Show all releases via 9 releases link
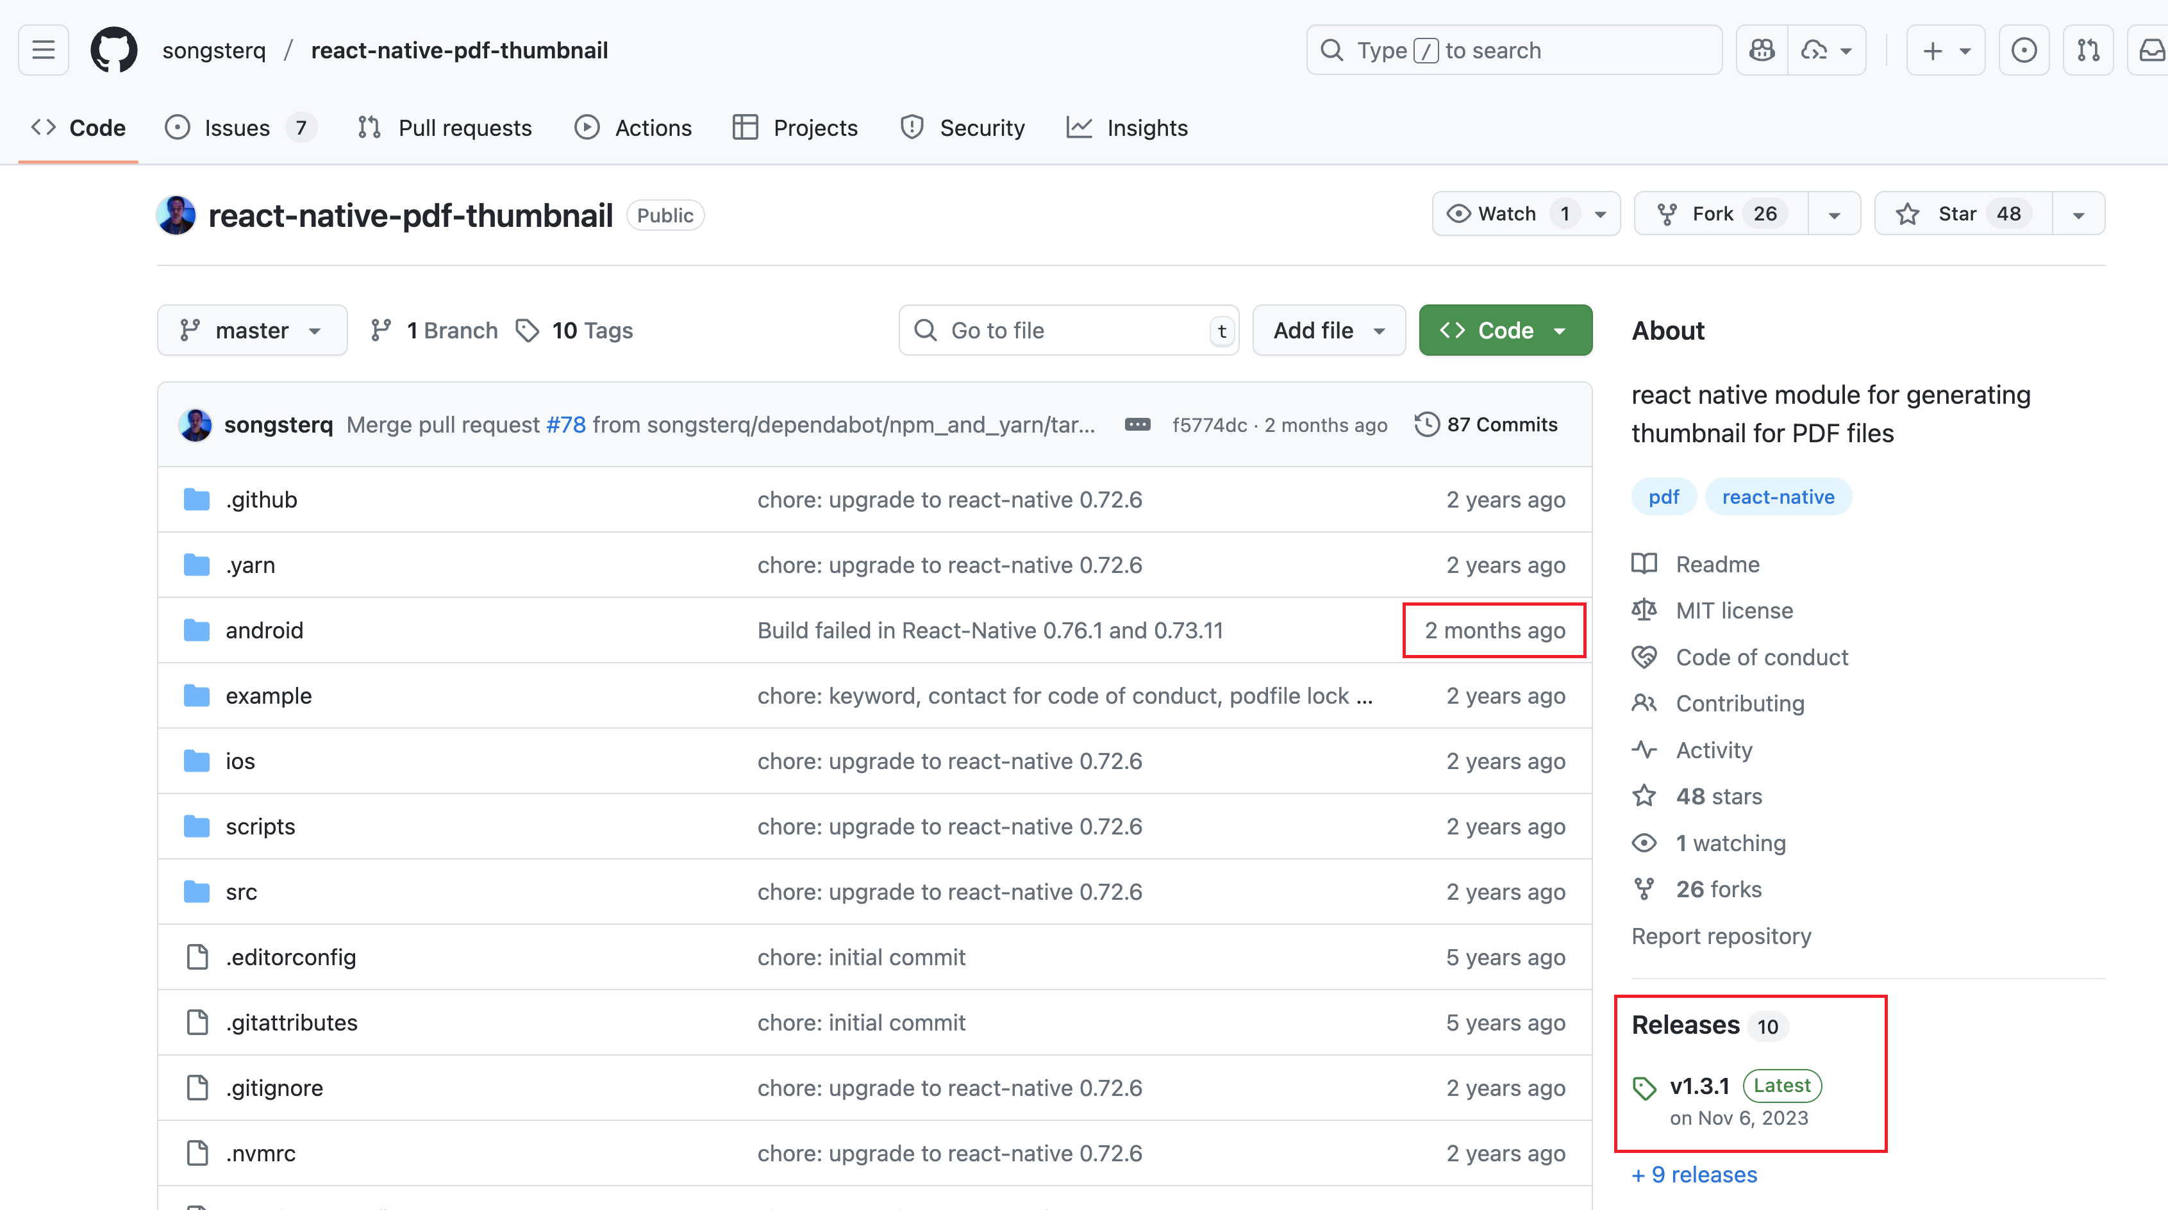 point(1694,1175)
